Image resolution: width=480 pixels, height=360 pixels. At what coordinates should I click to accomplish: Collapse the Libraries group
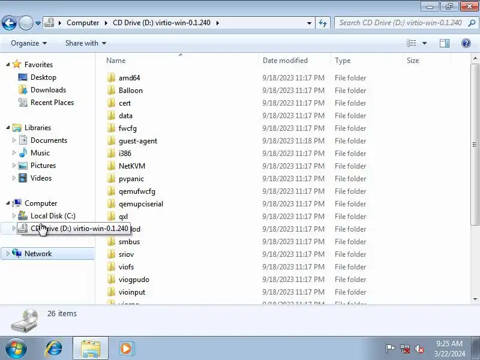pyautogui.click(x=8, y=127)
